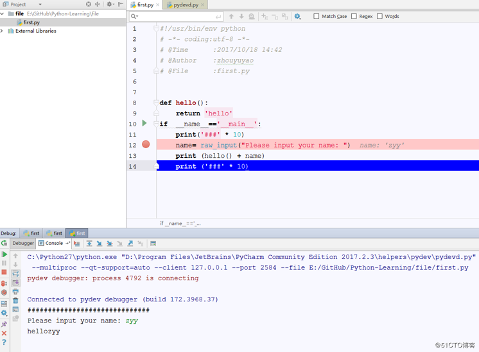Select all occurrences icon

[x=284, y=17]
